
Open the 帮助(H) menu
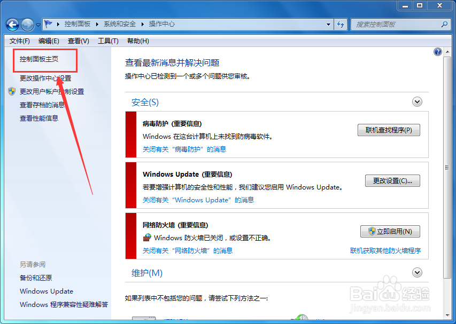tap(138, 41)
